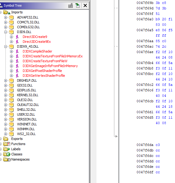Click function icon beside Direct3DCreate9Ex
The height and width of the screenshot is (183, 175).
(17, 42)
